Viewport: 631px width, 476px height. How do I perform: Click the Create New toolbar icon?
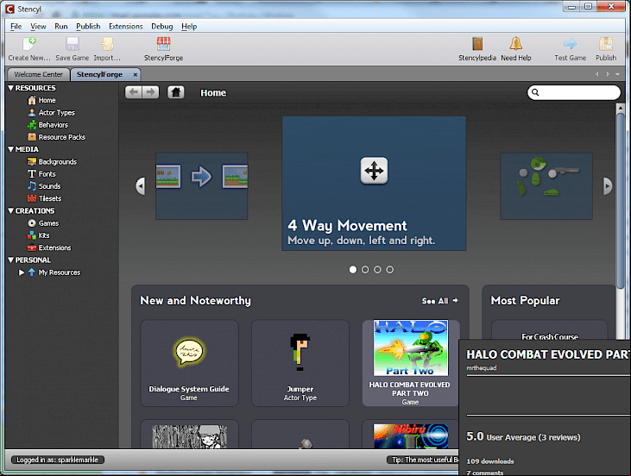(x=29, y=43)
